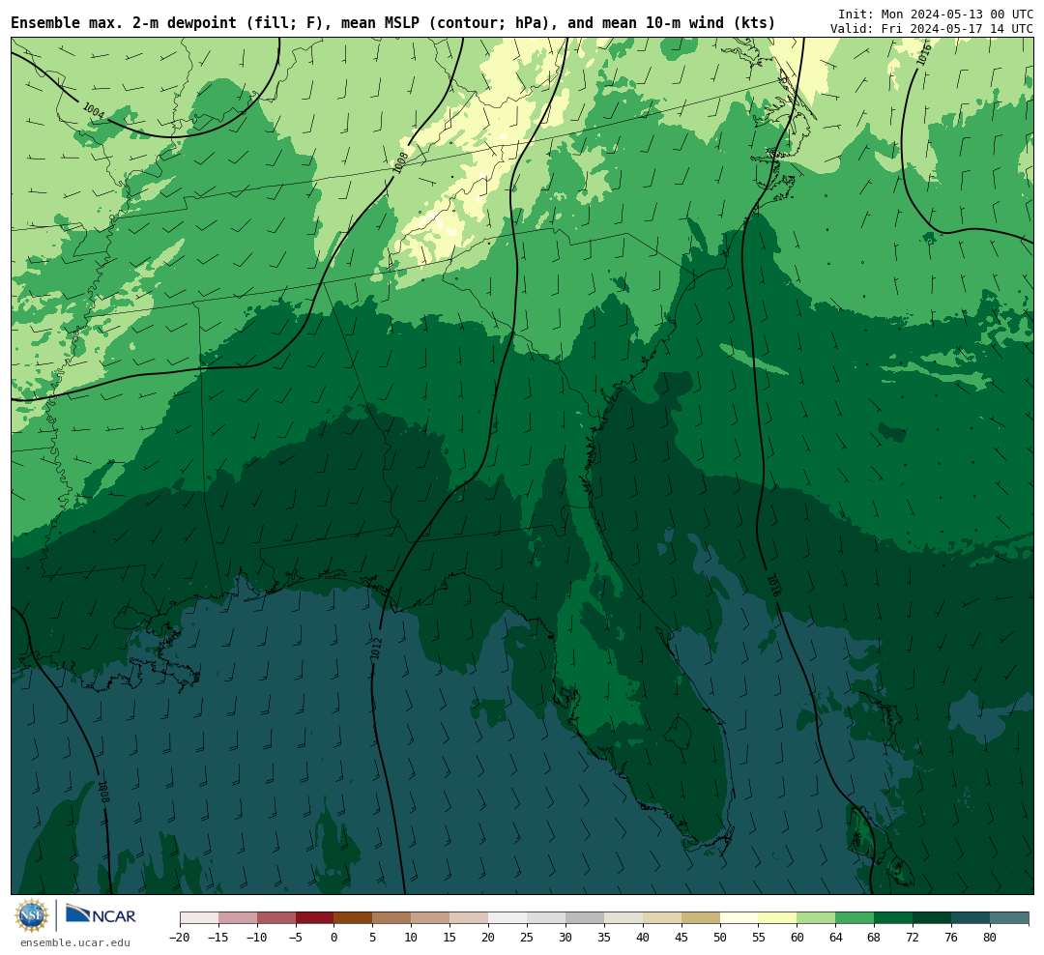Image resolution: width=1044 pixels, height=955 pixels.
Task: Click the colorbar tick label '68'
Action: point(874,938)
